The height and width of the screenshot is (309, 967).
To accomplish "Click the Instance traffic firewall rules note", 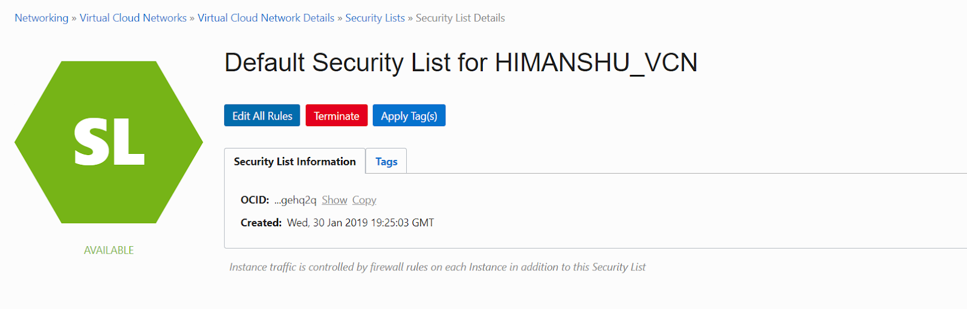I will point(438,267).
